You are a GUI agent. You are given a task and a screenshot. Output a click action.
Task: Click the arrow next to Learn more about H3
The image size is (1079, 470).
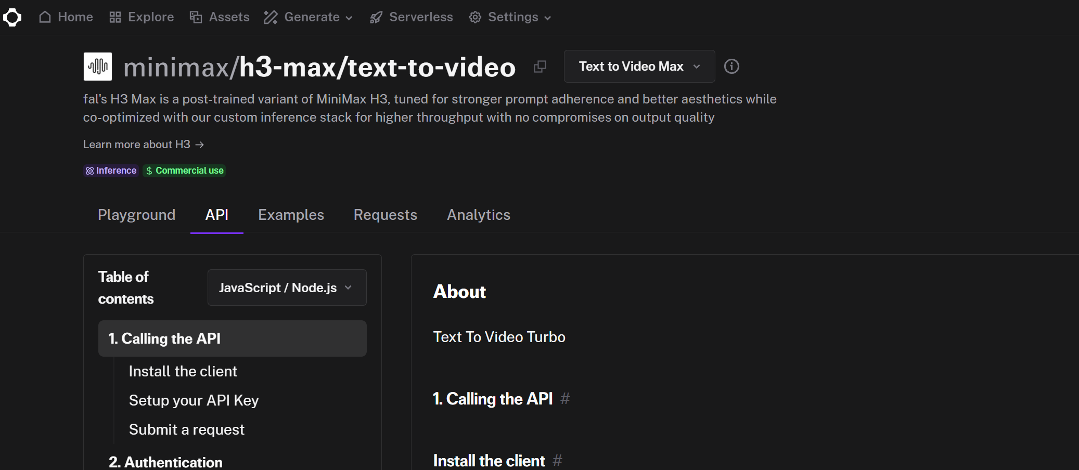200,145
